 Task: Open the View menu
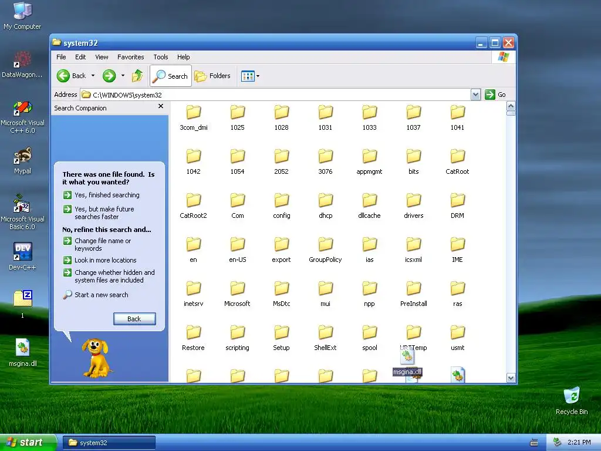coord(102,57)
